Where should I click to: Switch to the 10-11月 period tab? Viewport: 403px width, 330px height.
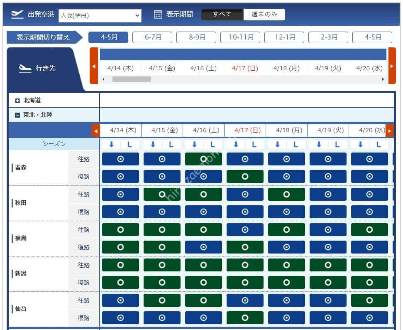coord(240,37)
